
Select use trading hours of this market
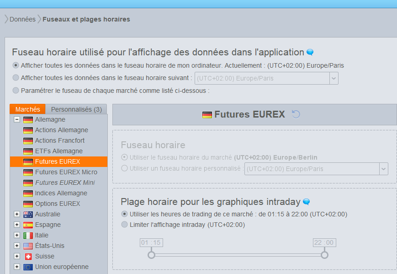click(124, 214)
